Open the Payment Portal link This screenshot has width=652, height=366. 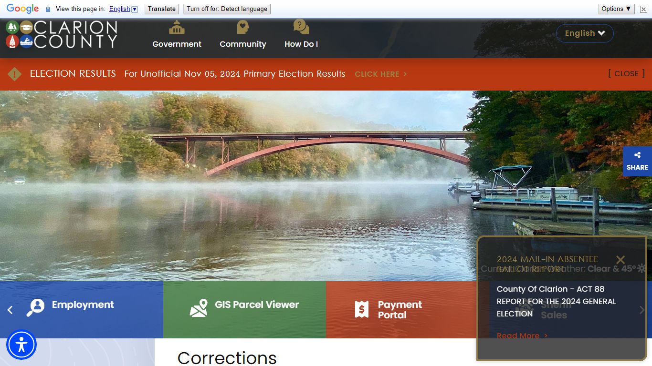click(408, 310)
